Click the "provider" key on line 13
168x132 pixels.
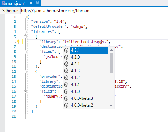(50, 76)
